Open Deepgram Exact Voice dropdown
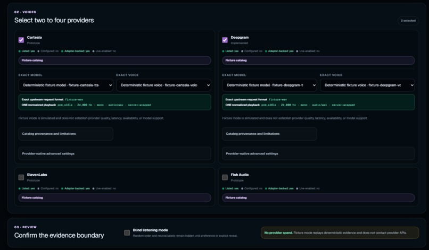 pyautogui.click(x=367, y=85)
